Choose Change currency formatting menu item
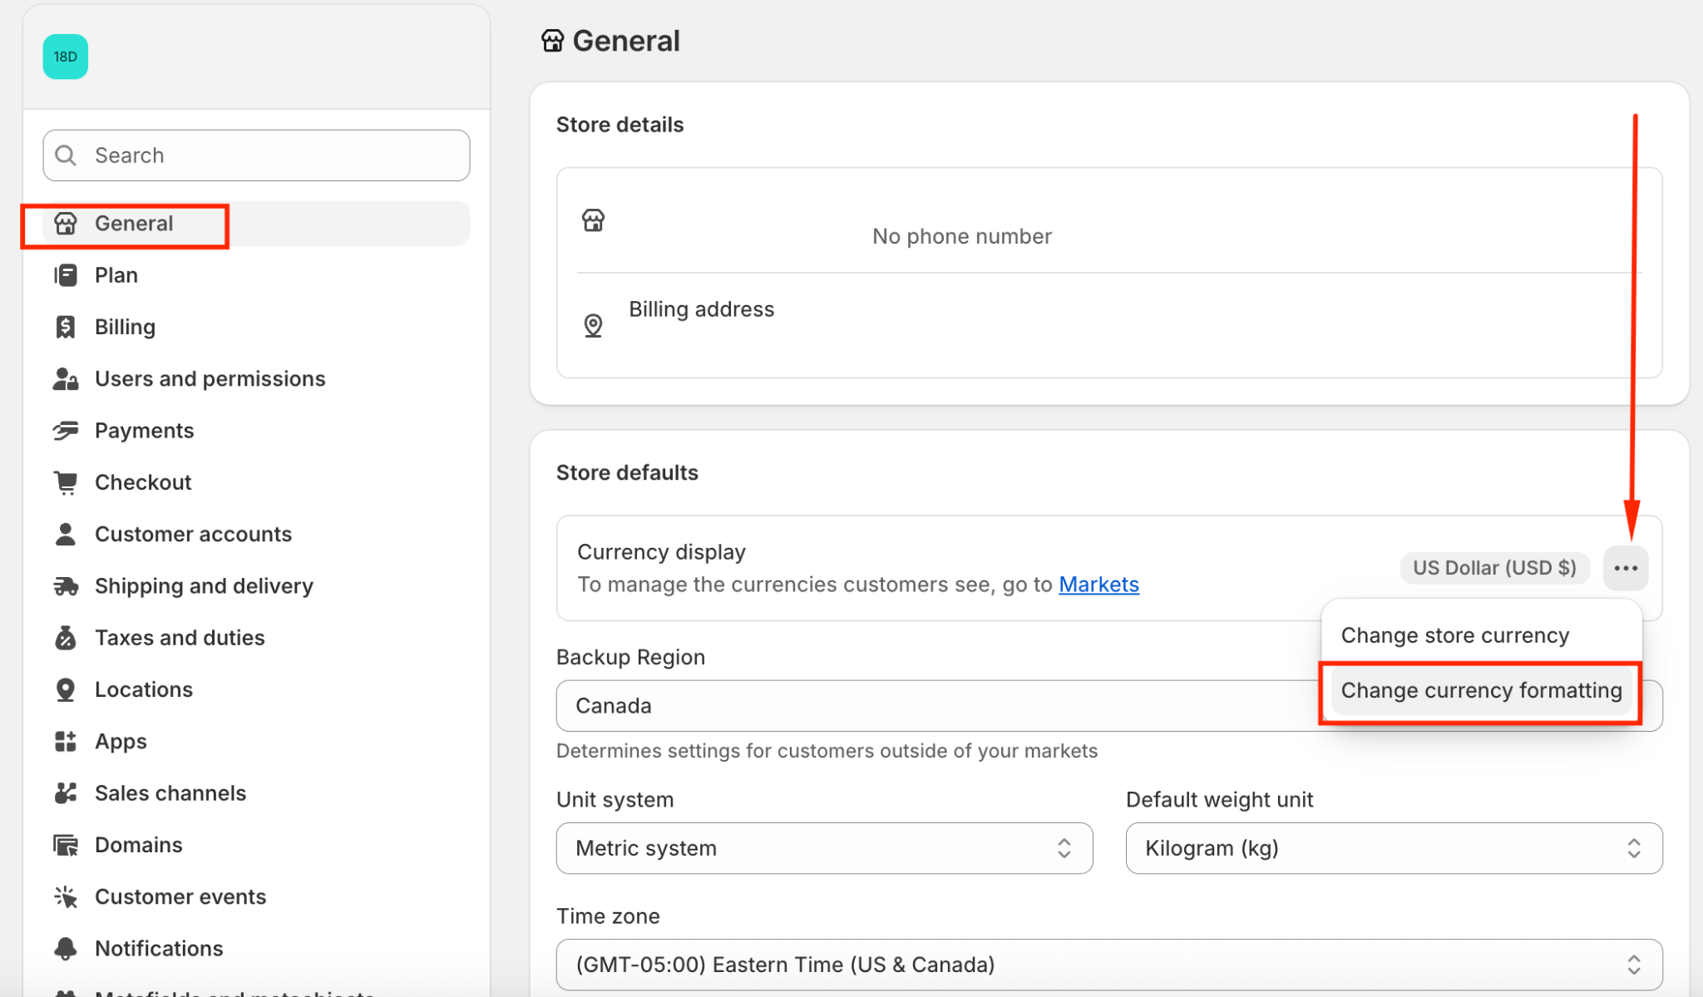 [x=1481, y=690]
